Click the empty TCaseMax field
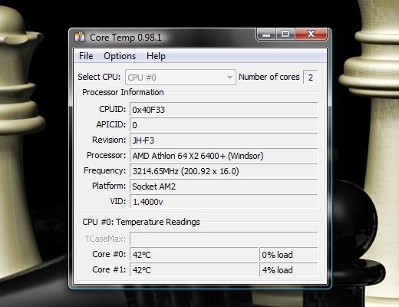Image resolution: width=399 pixels, height=307 pixels. 224,239
